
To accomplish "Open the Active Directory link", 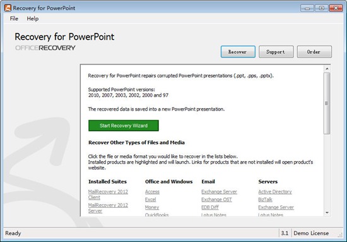I will click(x=275, y=191).
